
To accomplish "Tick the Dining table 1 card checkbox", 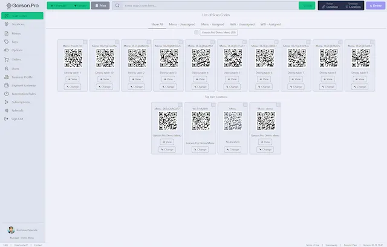I will (85, 42).
